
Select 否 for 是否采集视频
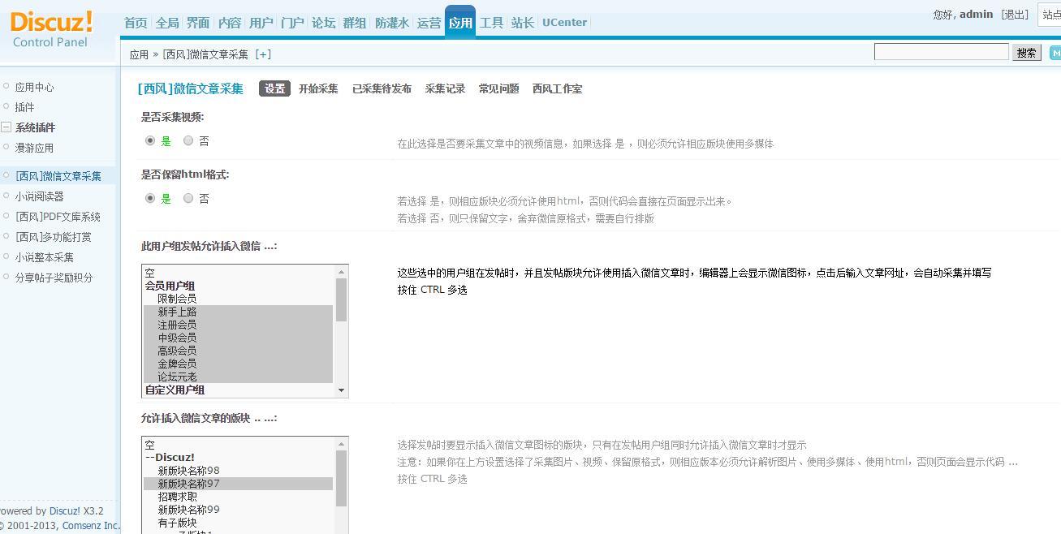(188, 140)
